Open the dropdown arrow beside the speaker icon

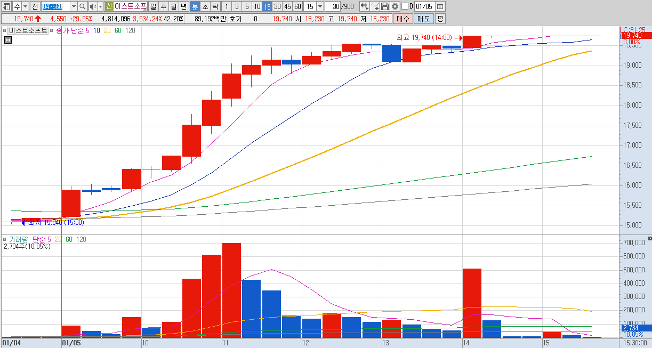[100, 6]
